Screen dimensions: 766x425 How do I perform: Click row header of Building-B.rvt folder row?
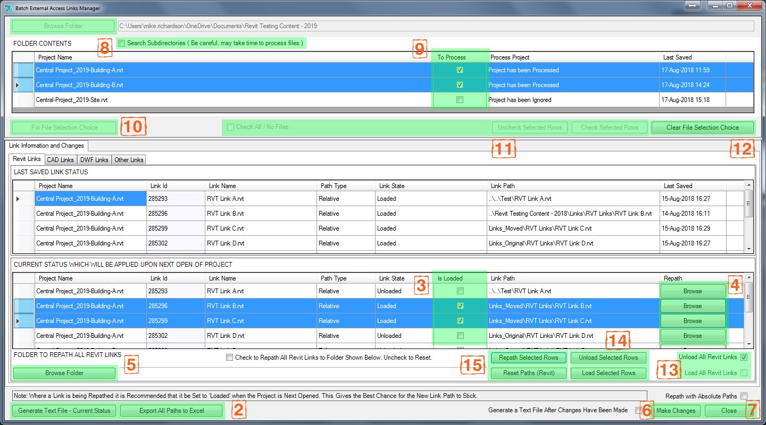pyautogui.click(x=24, y=85)
